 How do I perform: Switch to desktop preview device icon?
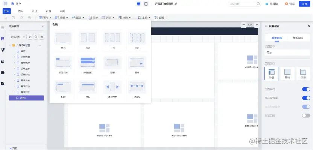click(x=138, y=4)
